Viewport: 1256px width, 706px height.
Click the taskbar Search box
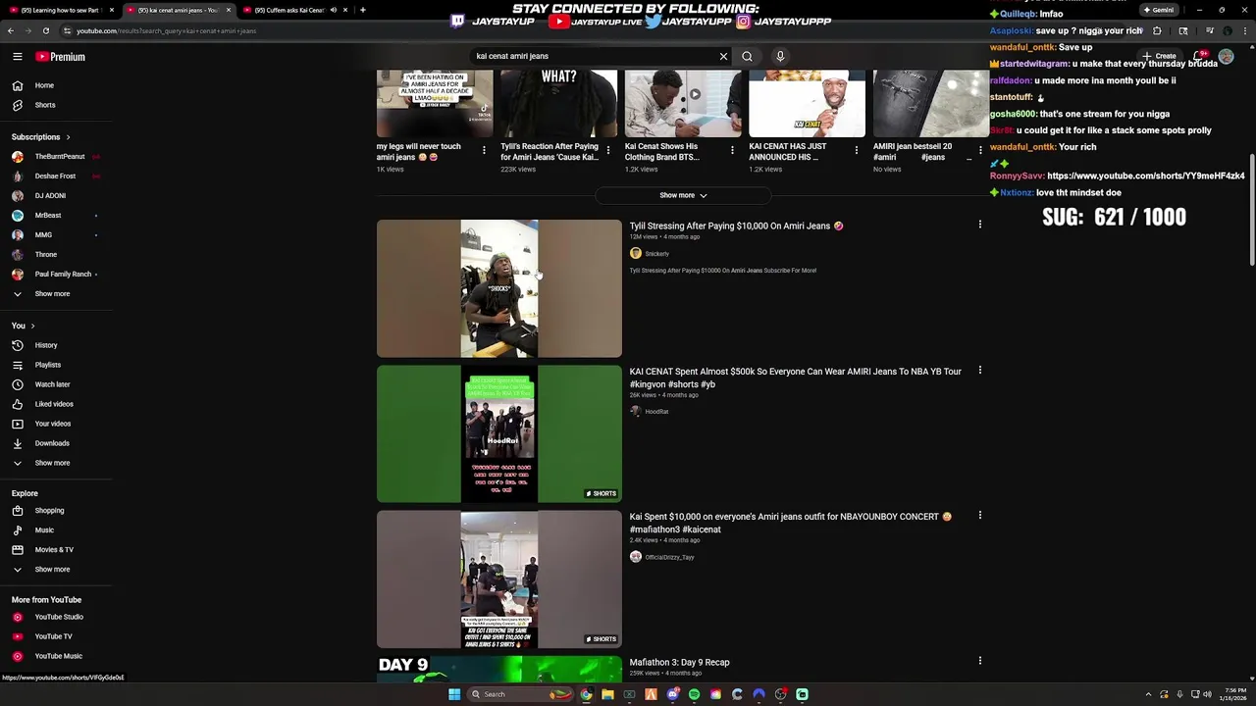coord(521,694)
